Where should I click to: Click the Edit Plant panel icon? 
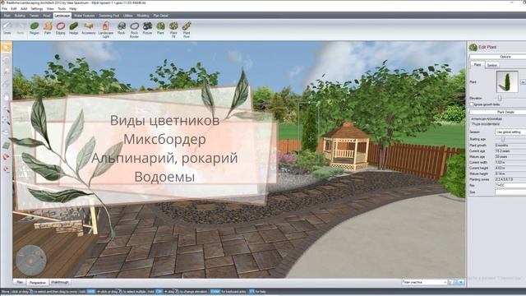[x=473, y=48]
